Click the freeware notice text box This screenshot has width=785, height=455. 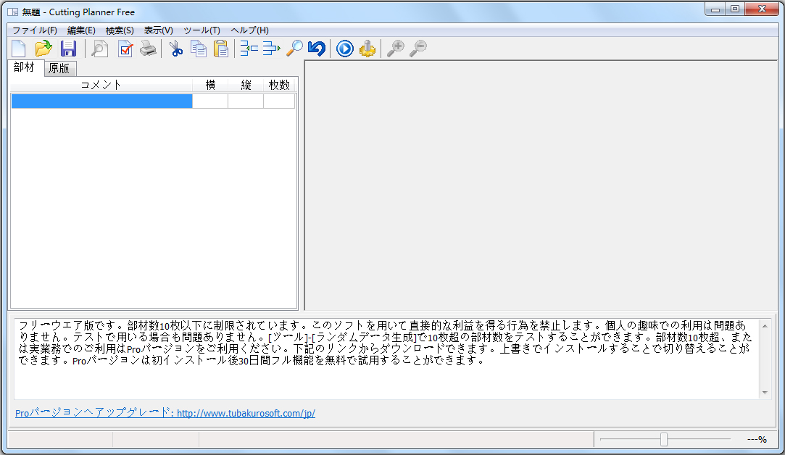(386, 359)
